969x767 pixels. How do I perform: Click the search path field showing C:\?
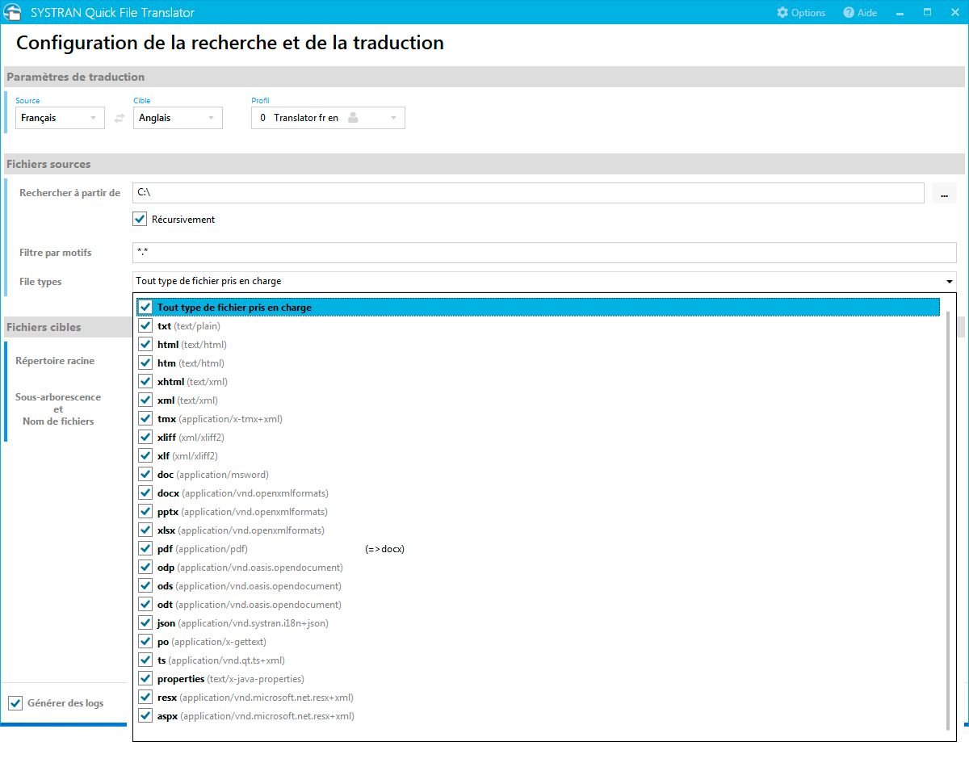coord(528,193)
